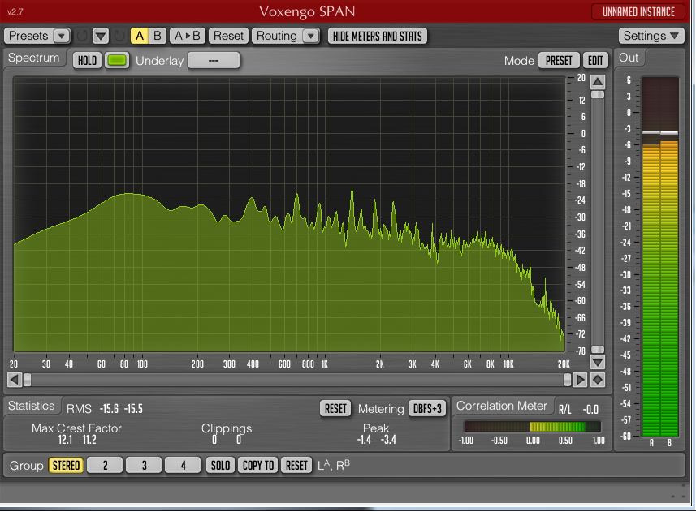Select the Correlation Meter tab
696x512 pixels.
pos(502,406)
